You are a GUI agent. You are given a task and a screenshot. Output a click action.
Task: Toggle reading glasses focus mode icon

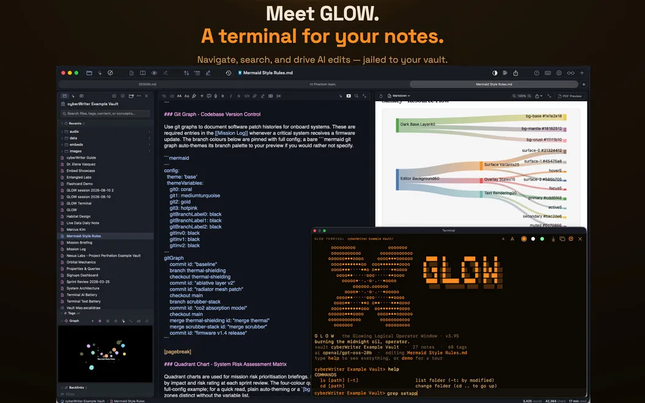[x=570, y=73]
